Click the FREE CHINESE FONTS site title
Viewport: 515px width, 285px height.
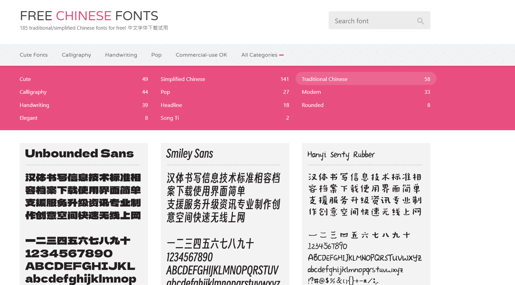pyautogui.click(x=89, y=16)
